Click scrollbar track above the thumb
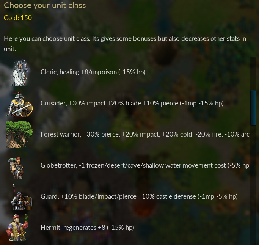 (x=253, y=74)
